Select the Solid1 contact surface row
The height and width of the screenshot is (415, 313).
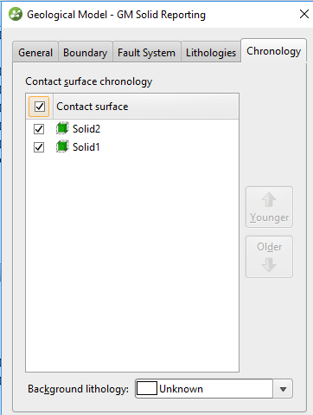coord(132,147)
